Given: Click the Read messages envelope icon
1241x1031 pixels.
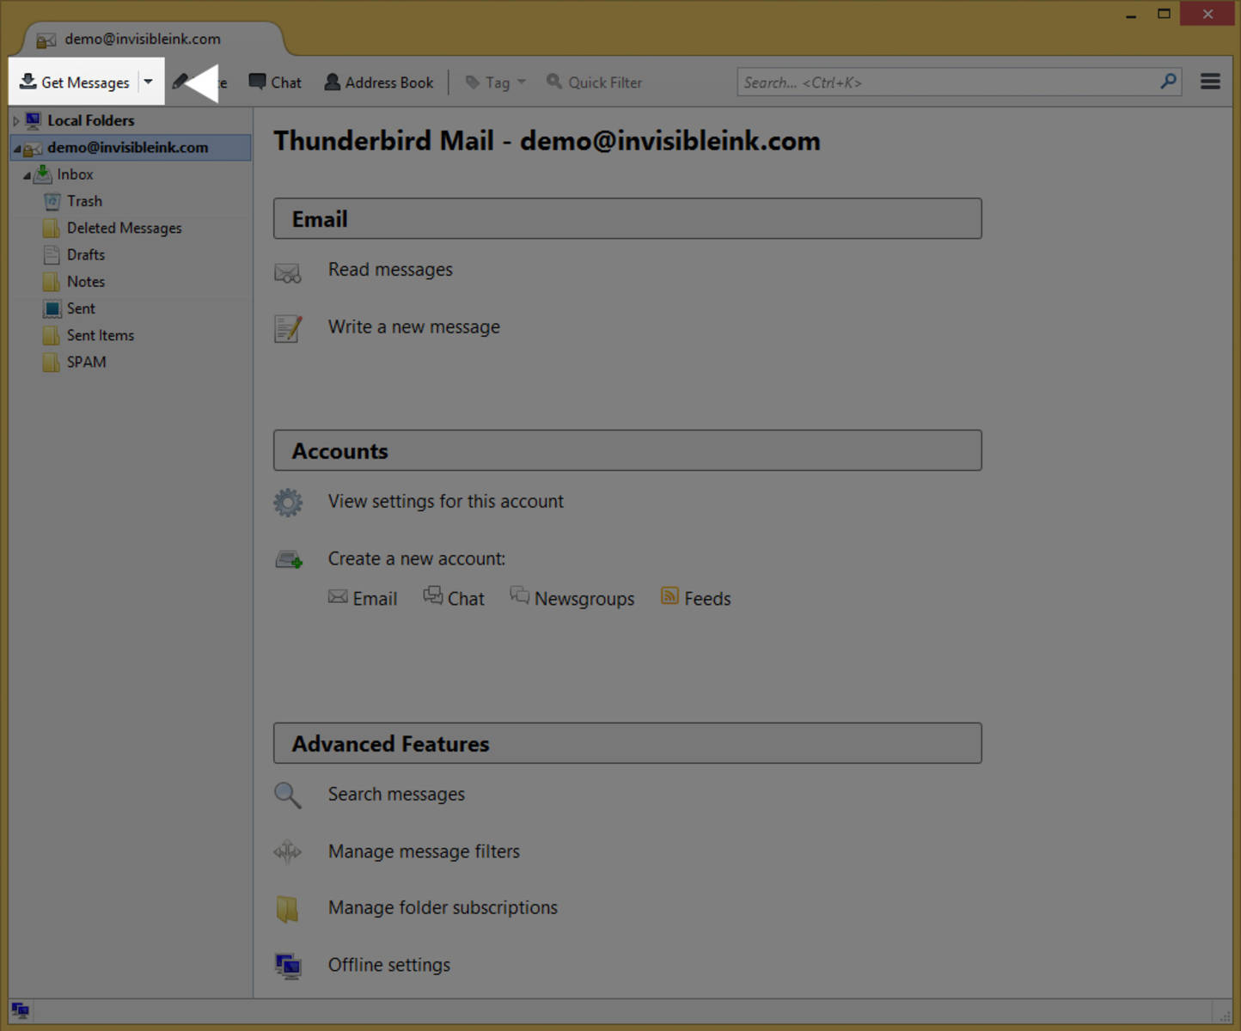Looking at the screenshot, I should point(288,273).
